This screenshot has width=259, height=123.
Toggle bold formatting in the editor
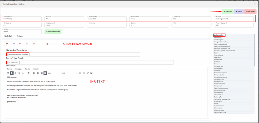tap(12, 73)
